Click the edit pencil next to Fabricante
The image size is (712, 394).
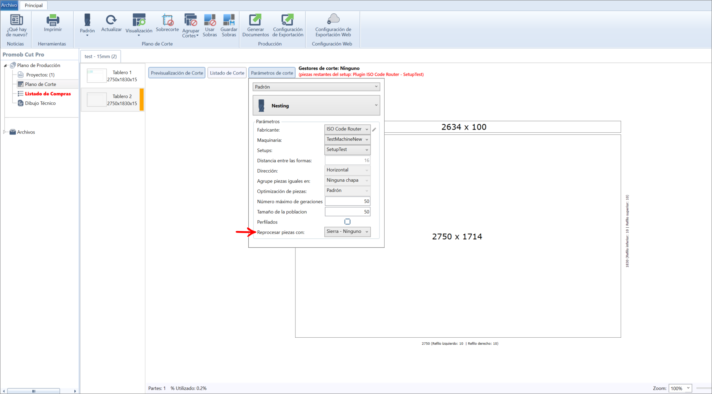pos(374,129)
